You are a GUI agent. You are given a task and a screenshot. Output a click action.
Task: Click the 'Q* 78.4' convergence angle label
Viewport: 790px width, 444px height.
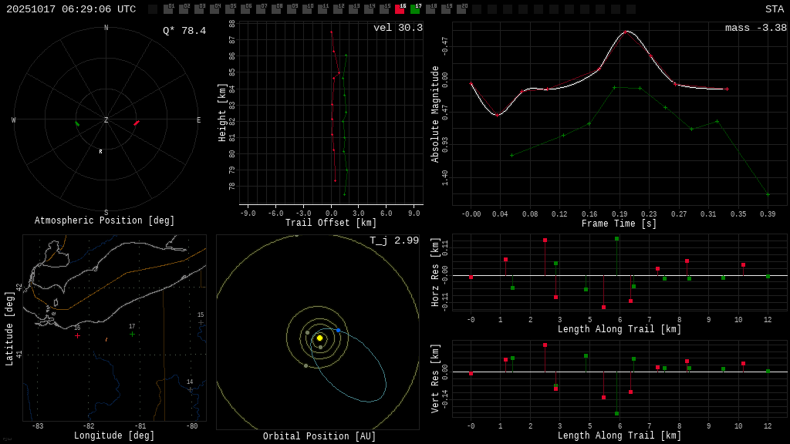tap(184, 31)
